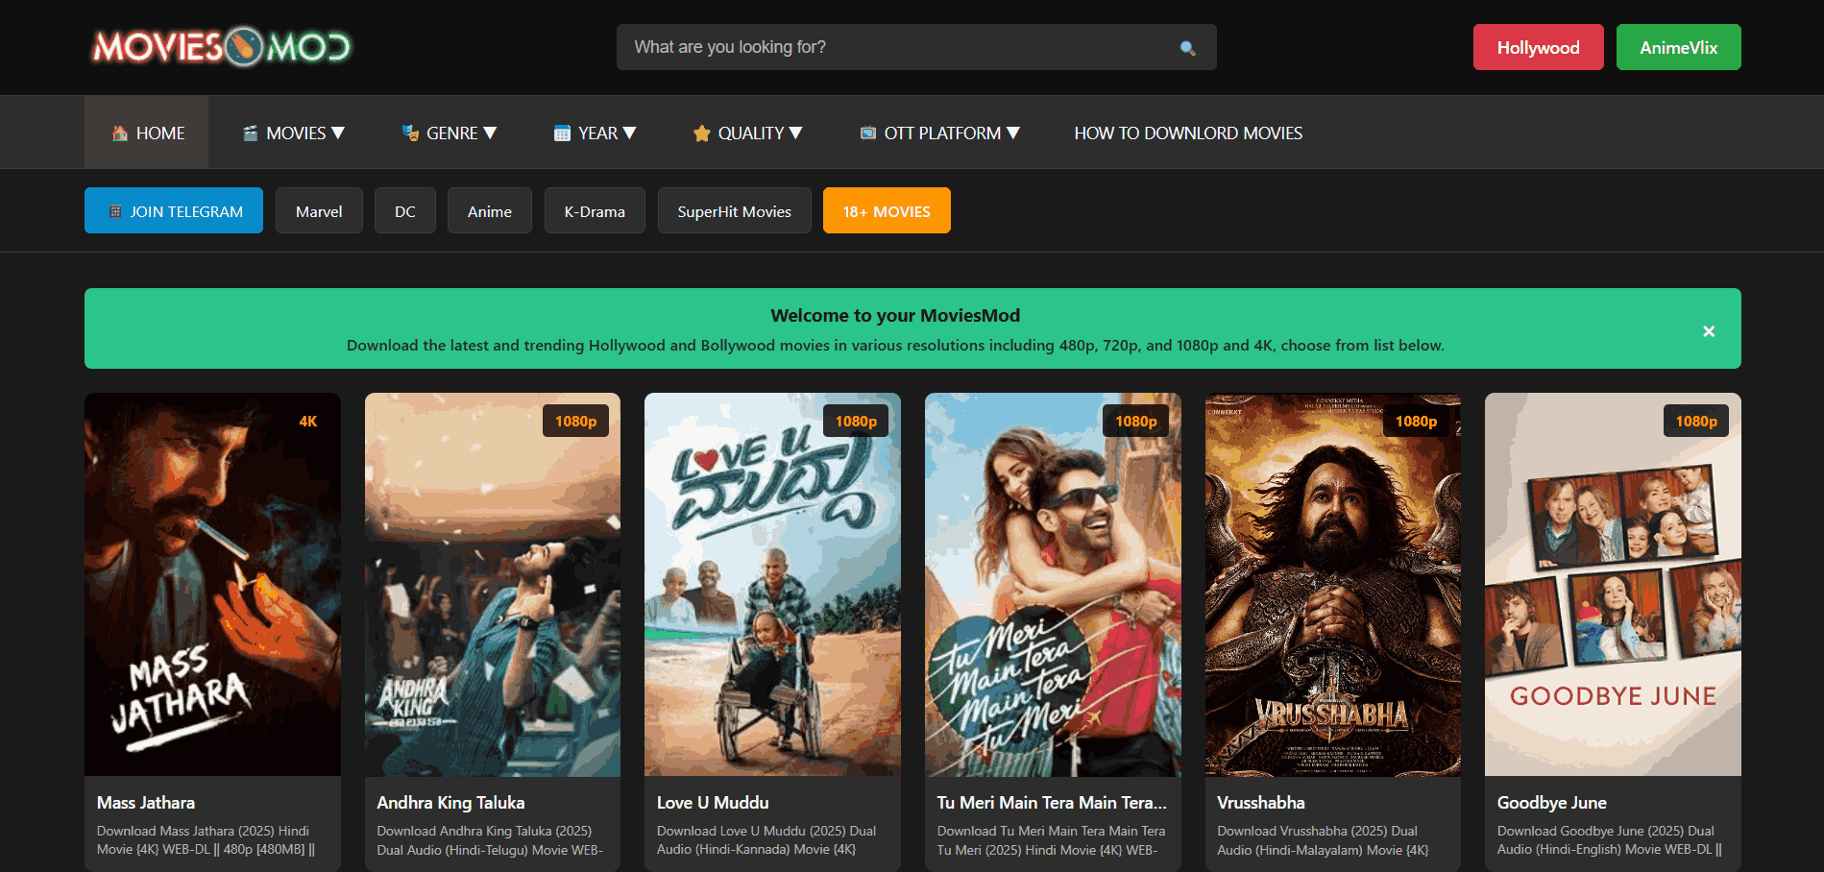Viewport: 1824px width, 872px height.
Task: Expand the YEAR dropdown menu
Action: (x=596, y=133)
